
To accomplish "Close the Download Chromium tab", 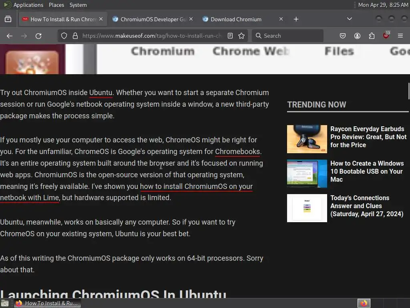I will pos(281,19).
